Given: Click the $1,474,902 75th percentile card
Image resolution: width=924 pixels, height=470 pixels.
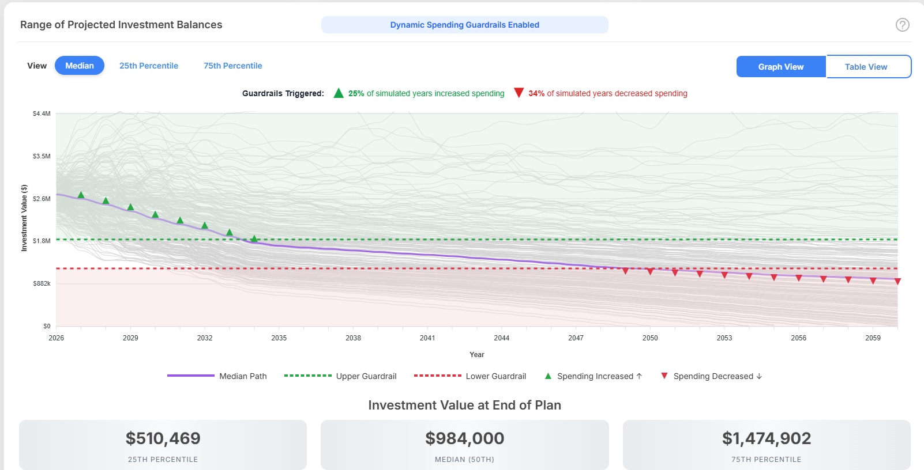Looking at the screenshot, I should [x=766, y=445].
